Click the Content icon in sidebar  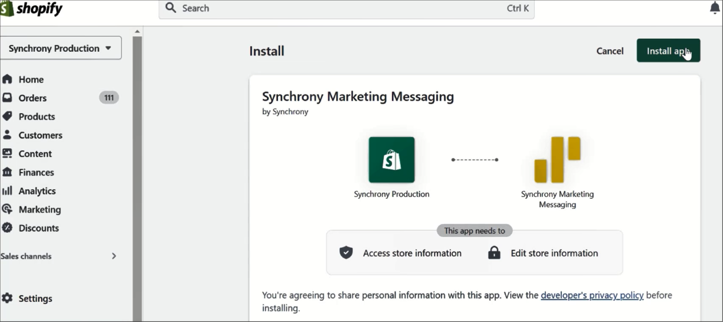[x=7, y=153]
